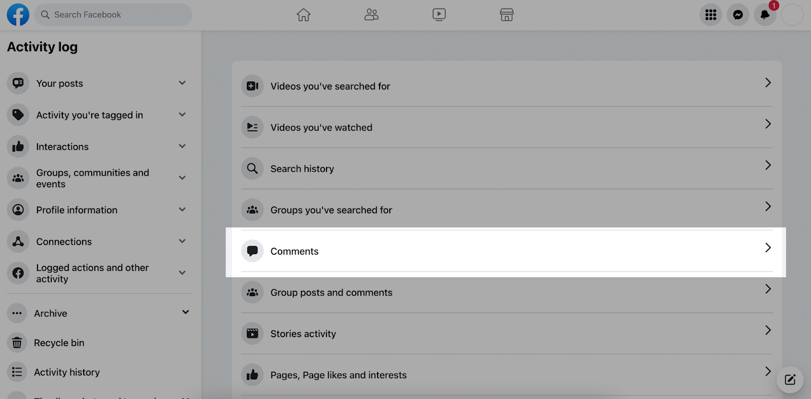Image resolution: width=811 pixels, height=399 pixels.
Task: Open Activity history link
Action: pyautogui.click(x=67, y=372)
